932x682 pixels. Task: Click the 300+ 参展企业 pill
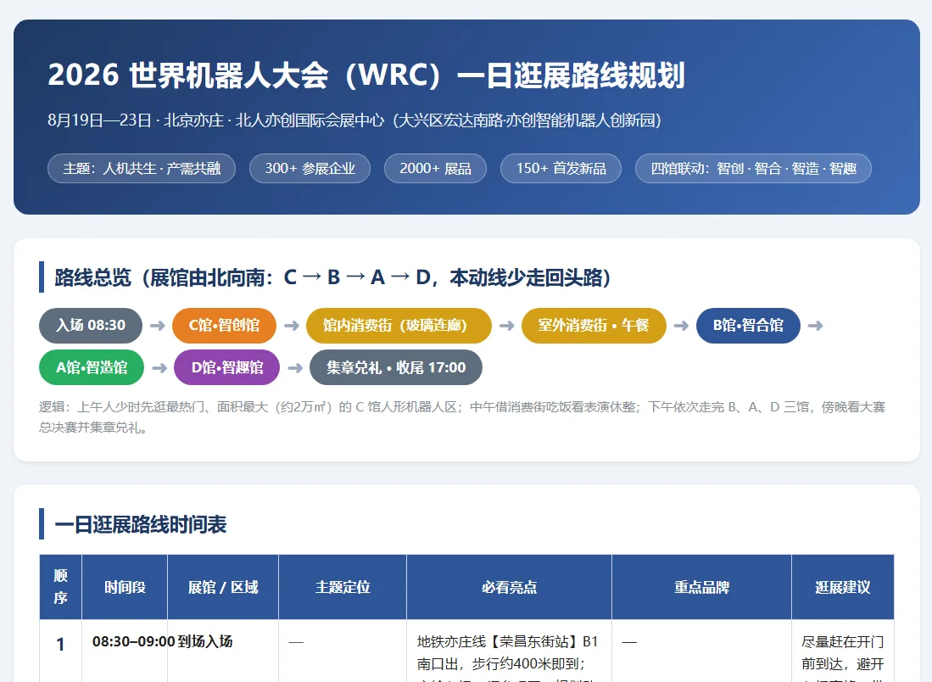[310, 168]
